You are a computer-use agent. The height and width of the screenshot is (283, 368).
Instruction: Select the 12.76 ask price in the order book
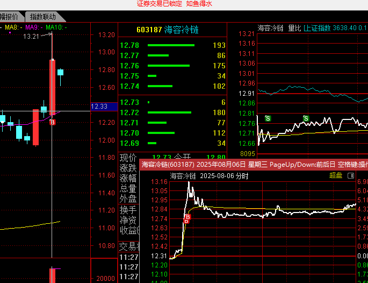click(129, 66)
